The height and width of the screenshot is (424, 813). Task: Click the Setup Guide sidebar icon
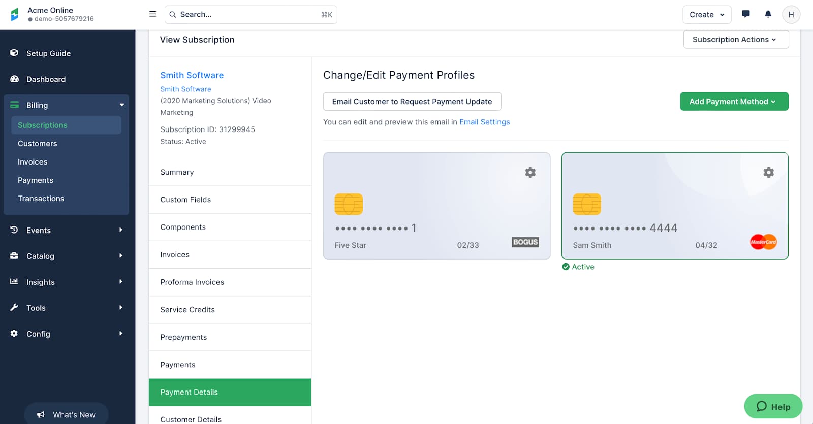(x=14, y=53)
